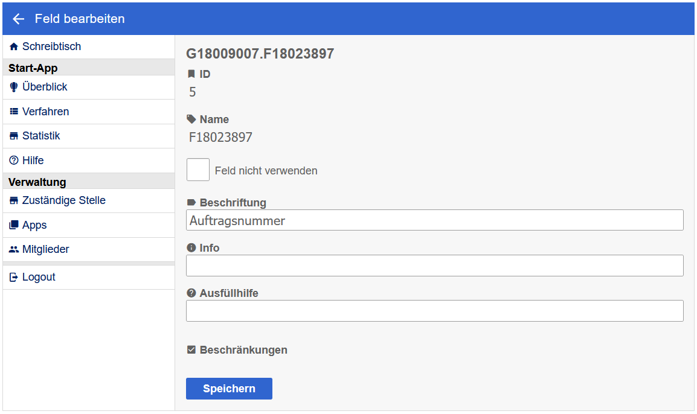Click the people icon beside Mitglieder
697x414 pixels.
click(x=14, y=249)
